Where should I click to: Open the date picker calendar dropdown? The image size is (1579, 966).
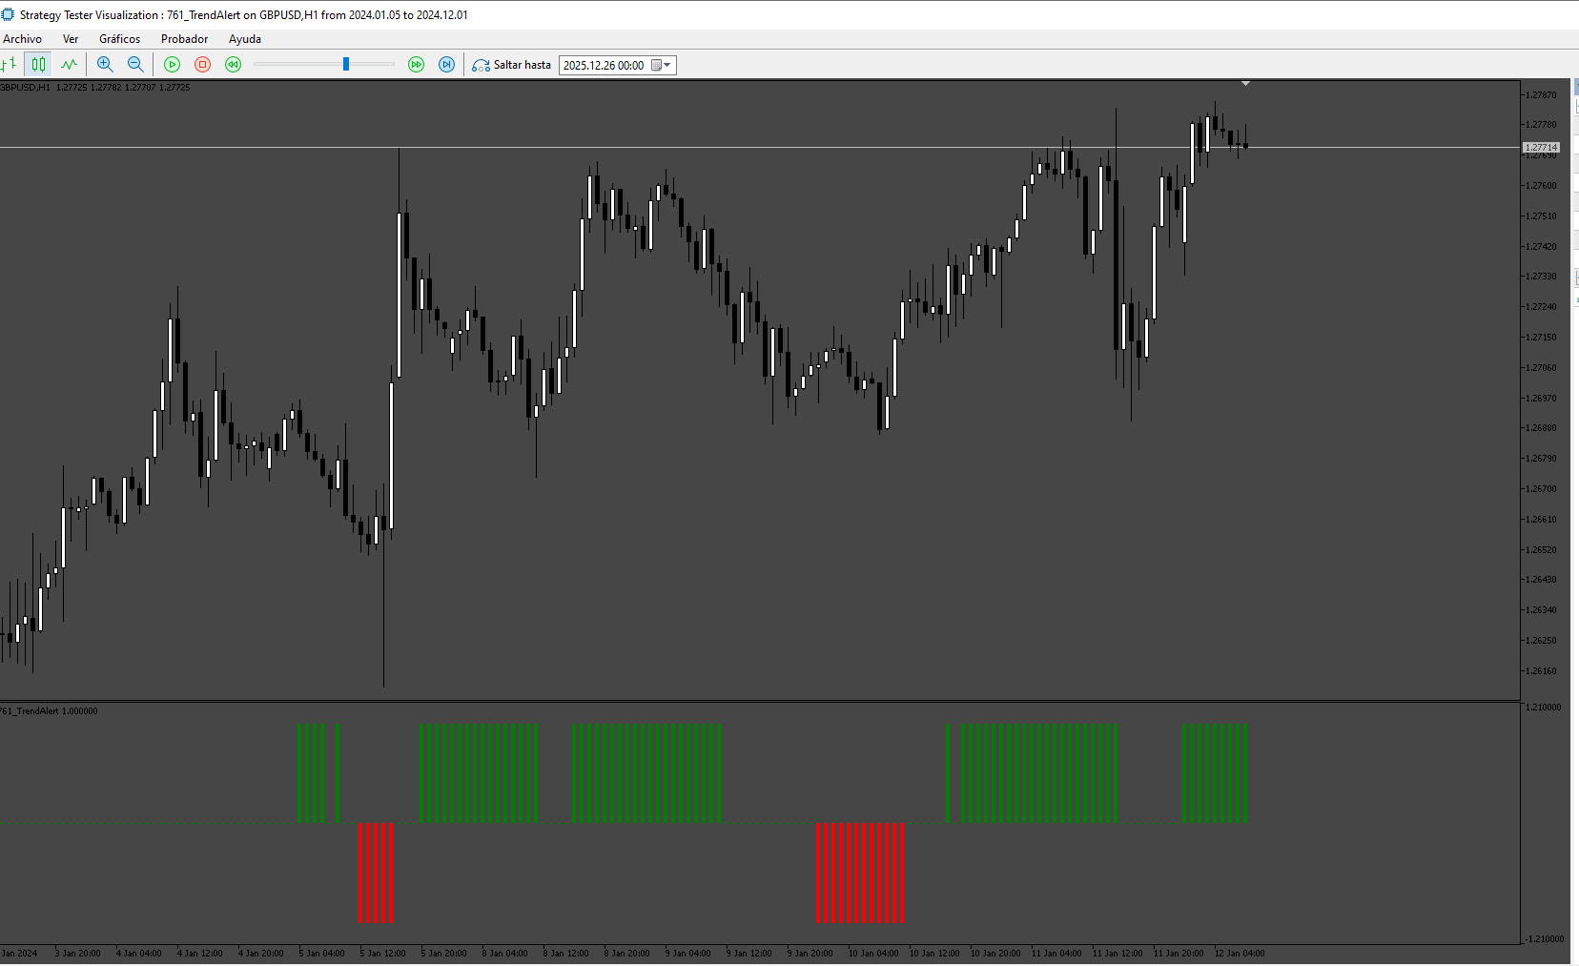[x=662, y=65]
